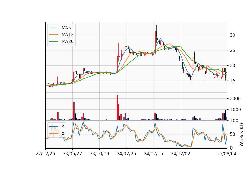Click the volume axis value 1000
252x181 pixels.
[235, 110]
